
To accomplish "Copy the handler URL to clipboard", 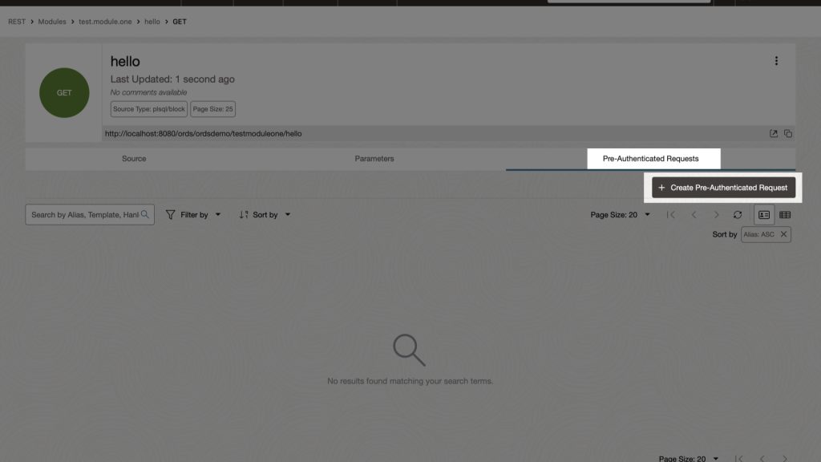I will 787,134.
